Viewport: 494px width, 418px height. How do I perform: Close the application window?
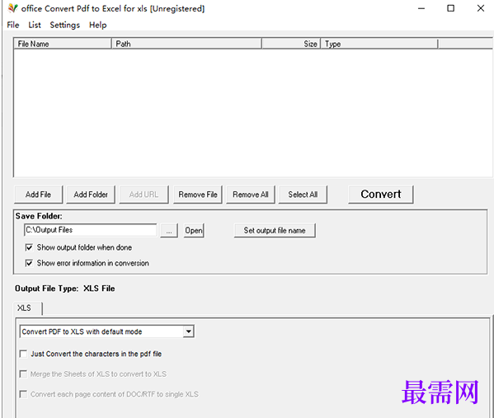481,8
